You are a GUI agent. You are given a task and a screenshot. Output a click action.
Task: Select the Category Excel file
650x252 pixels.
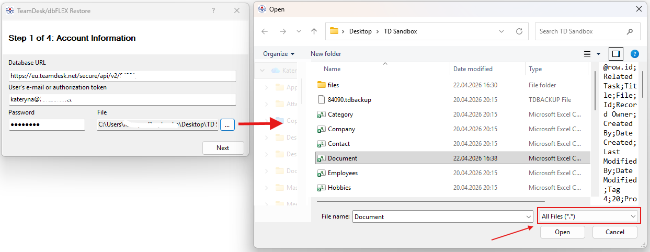(x=340, y=114)
